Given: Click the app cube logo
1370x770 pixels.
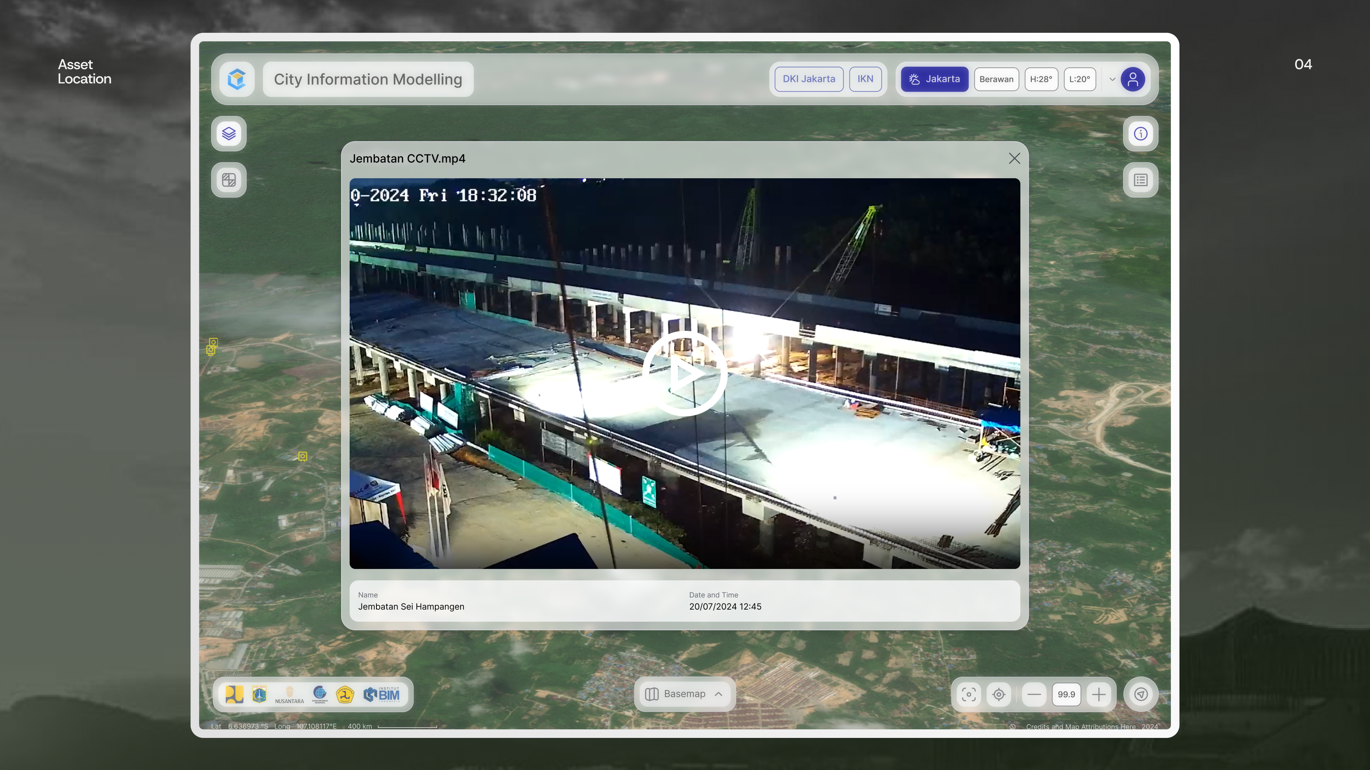Looking at the screenshot, I should [x=237, y=79].
